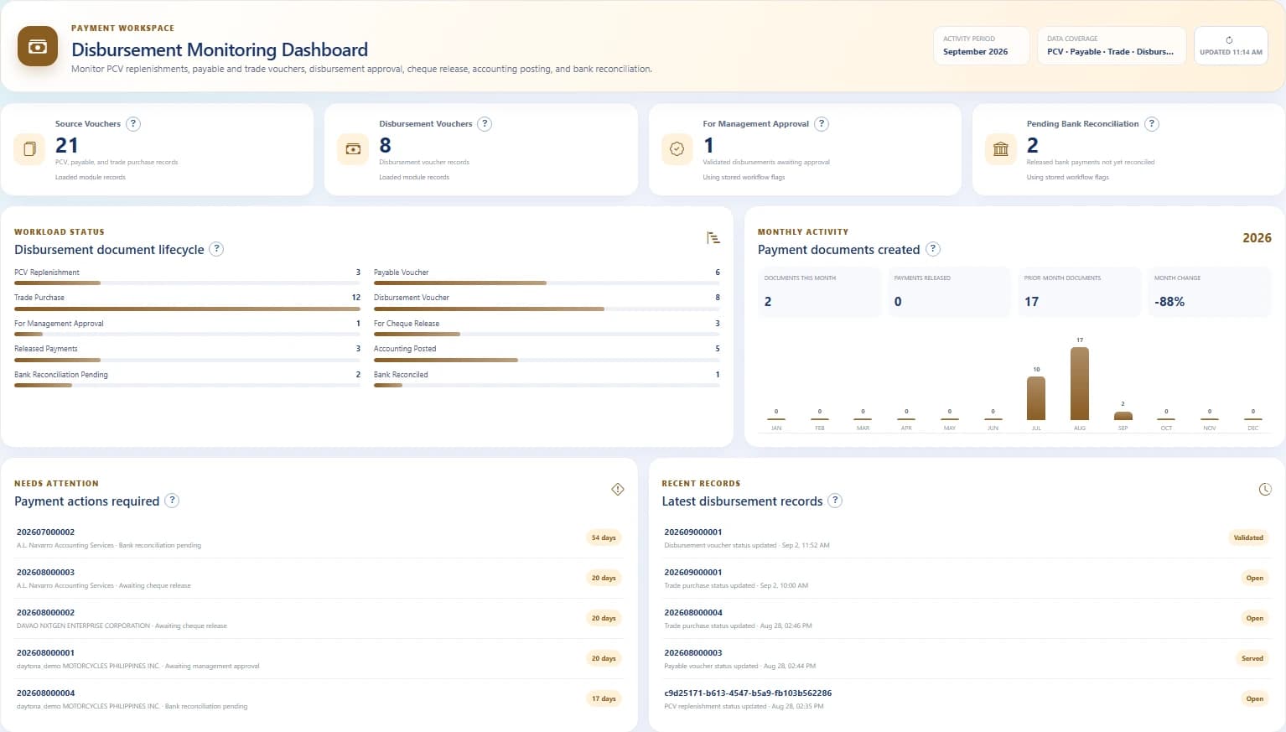Open attention record 202608000003 awaiting cheque release
This screenshot has height=732, width=1286.
pos(319,579)
